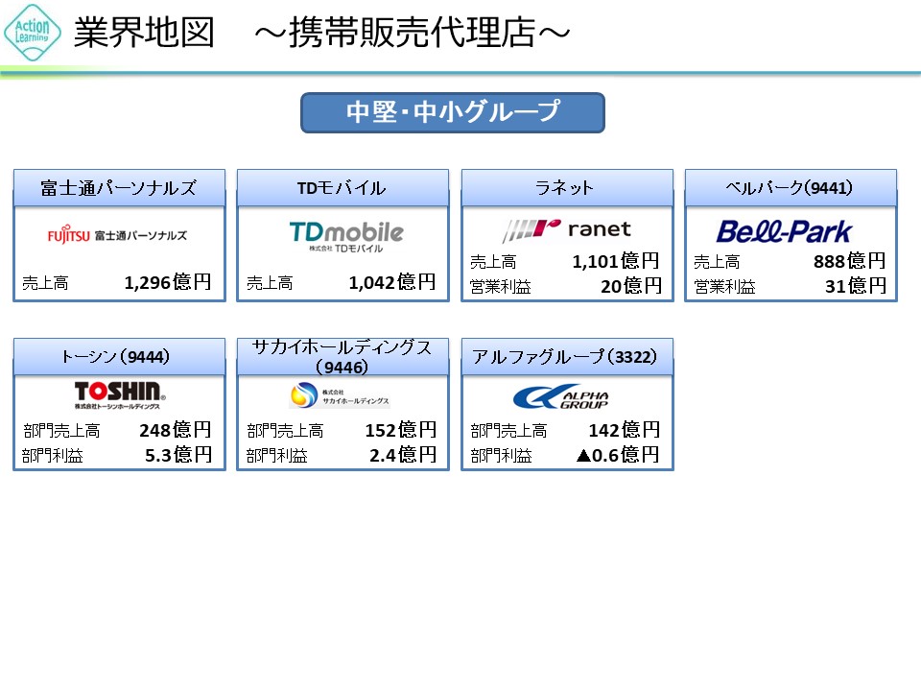921x691 pixels.
Task: Select the サカイホールディングス logo
Action: 339,396
